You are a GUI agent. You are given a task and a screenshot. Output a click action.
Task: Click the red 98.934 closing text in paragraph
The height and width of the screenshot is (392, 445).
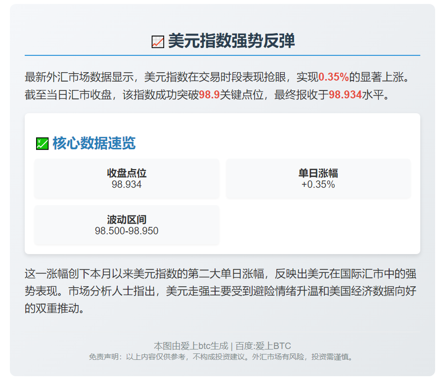tap(345, 95)
